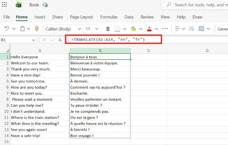The width and height of the screenshot is (228, 145).
Task: Switch to the Draw tab
Action: 197,17
